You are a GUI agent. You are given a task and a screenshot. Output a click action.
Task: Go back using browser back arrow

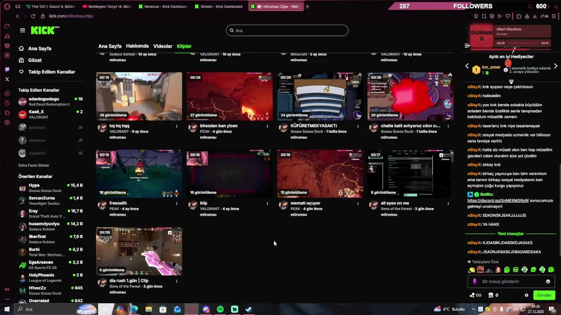(x=18, y=16)
